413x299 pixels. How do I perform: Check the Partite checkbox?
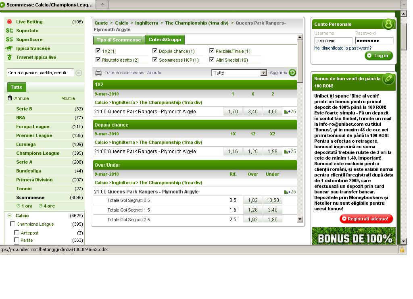coord(17,240)
